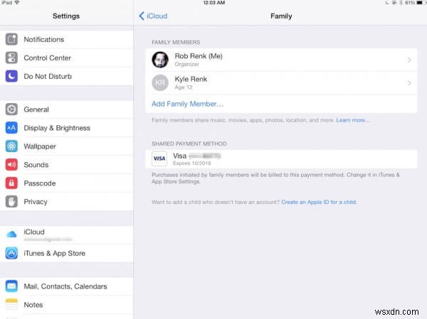Select Sounds in settings list
The width and height of the screenshot is (427, 319).
[x=67, y=165]
